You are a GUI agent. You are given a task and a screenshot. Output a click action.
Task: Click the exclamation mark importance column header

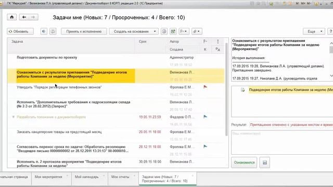217,42
